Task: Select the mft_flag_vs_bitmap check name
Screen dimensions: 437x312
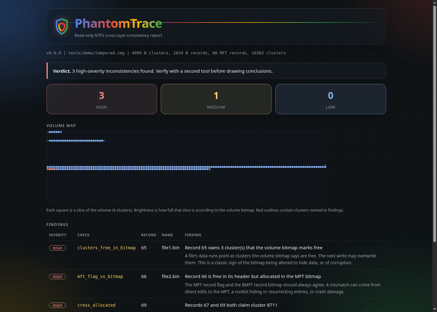Action: click(100, 276)
